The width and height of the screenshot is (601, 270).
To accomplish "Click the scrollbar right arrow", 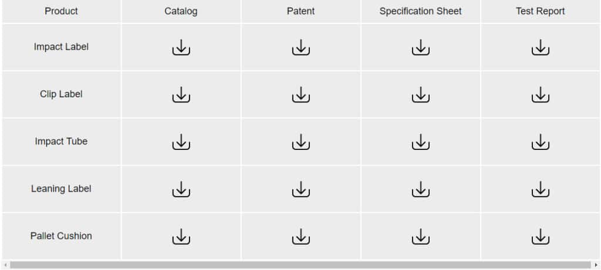I will [596, 265].
